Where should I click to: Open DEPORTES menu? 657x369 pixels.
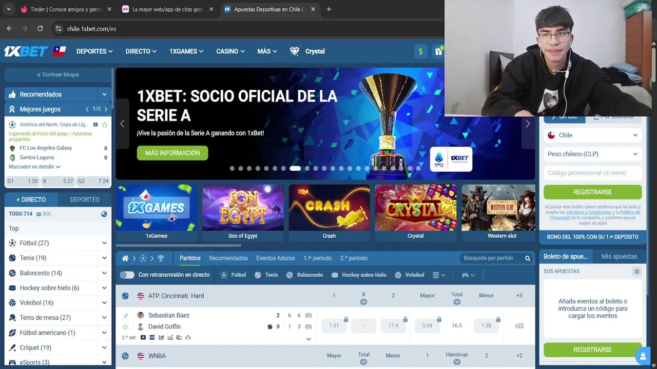[x=94, y=51]
